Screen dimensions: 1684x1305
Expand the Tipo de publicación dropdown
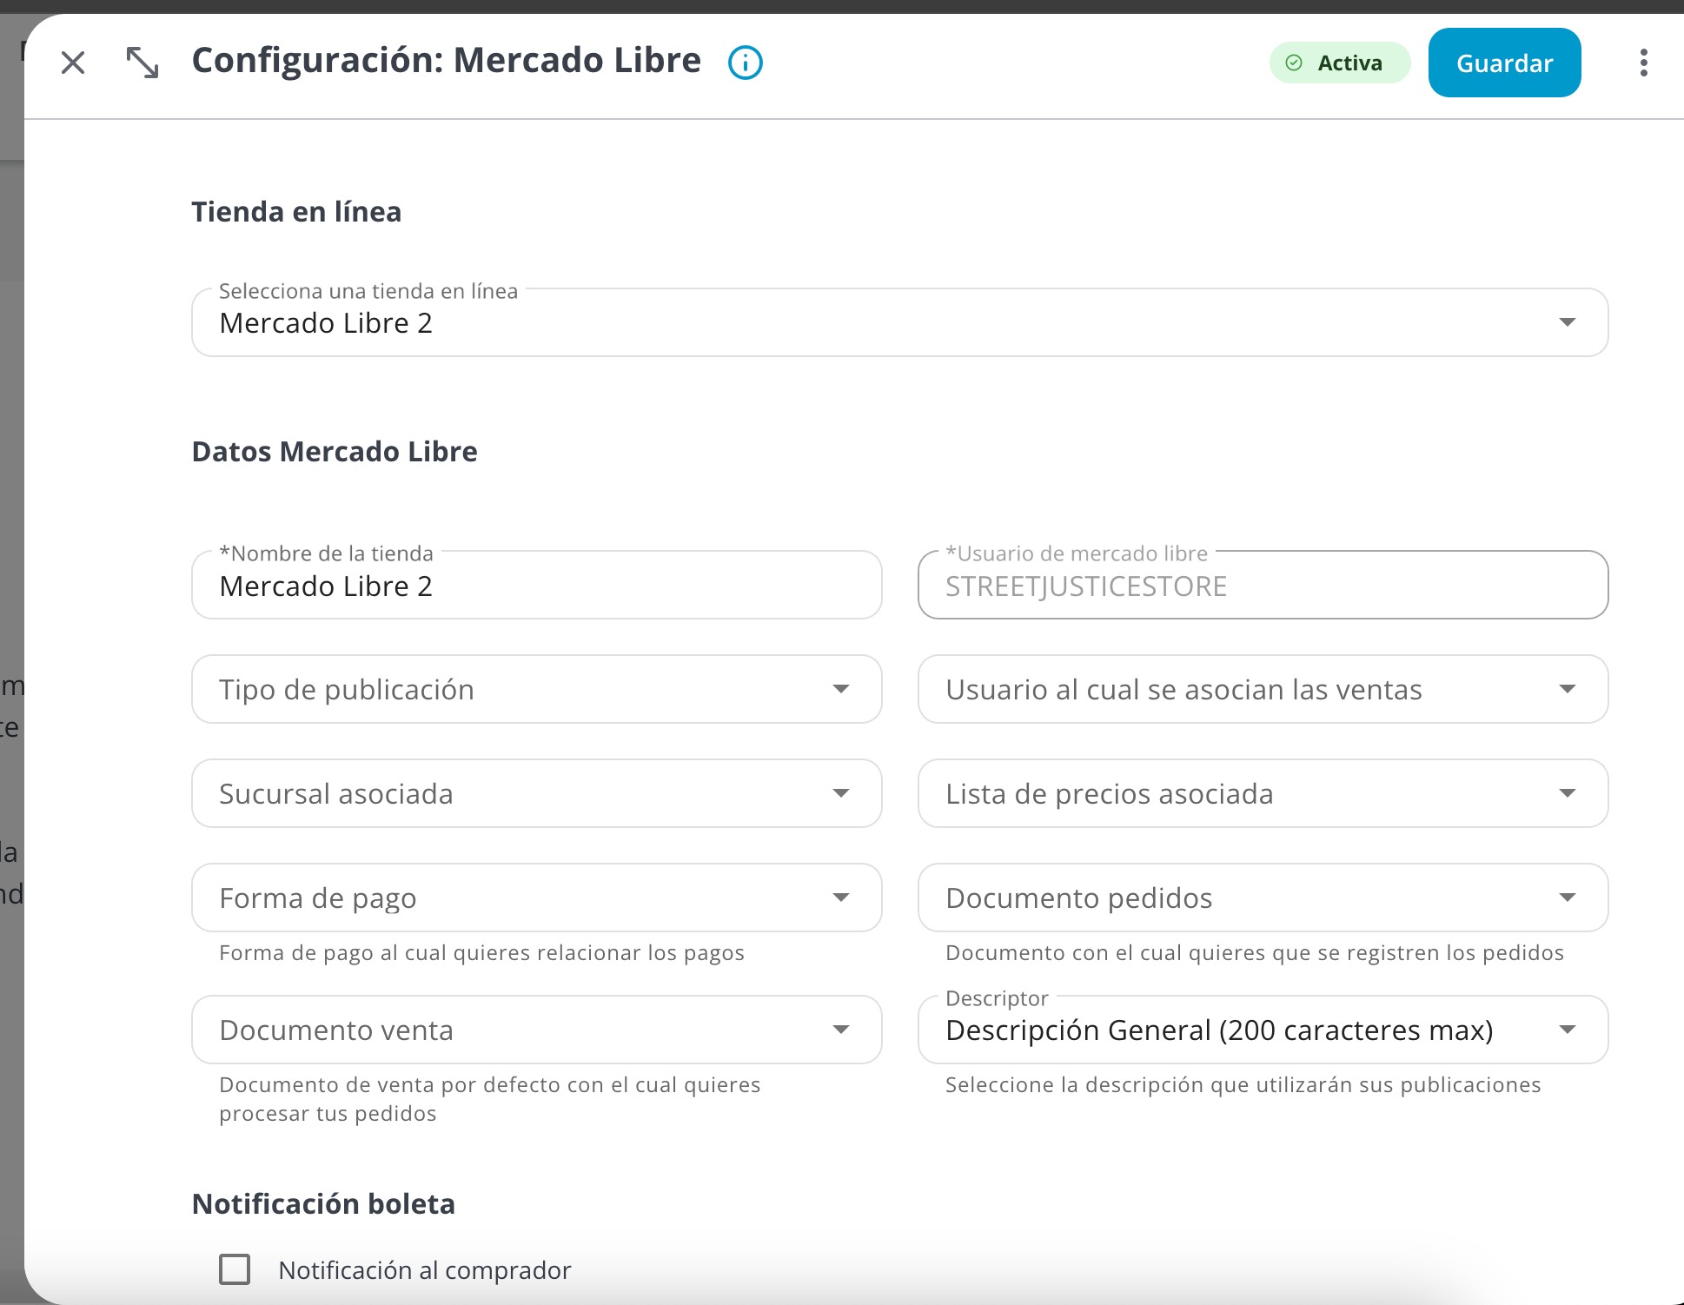point(537,689)
